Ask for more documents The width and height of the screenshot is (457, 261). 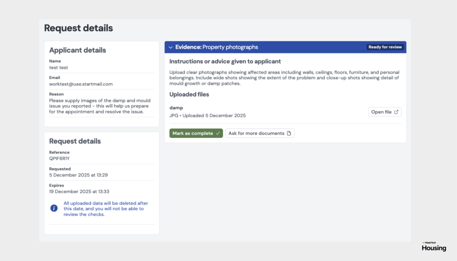pos(260,133)
